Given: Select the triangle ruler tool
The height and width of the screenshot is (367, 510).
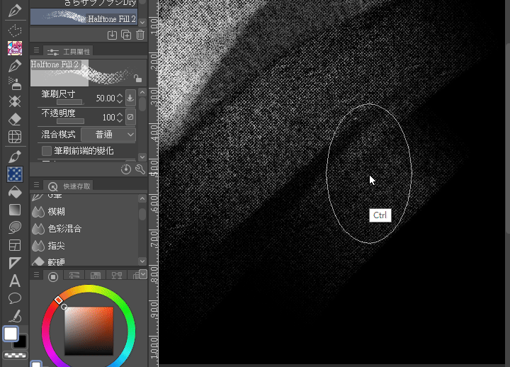Looking at the screenshot, I should [15, 263].
